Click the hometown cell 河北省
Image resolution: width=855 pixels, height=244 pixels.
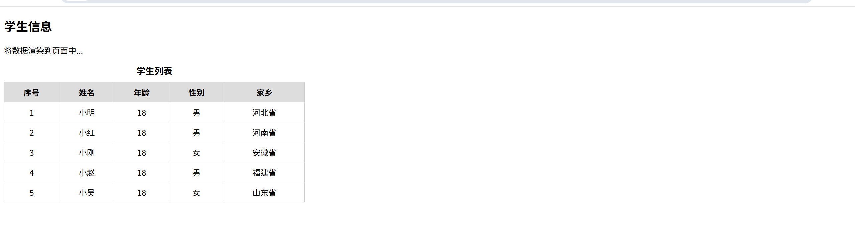[264, 112]
